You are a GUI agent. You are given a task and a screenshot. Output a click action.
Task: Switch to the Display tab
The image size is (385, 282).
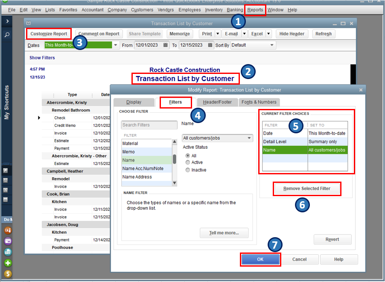point(134,102)
